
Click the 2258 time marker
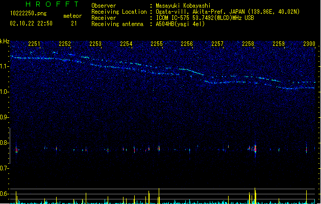pos(248,44)
